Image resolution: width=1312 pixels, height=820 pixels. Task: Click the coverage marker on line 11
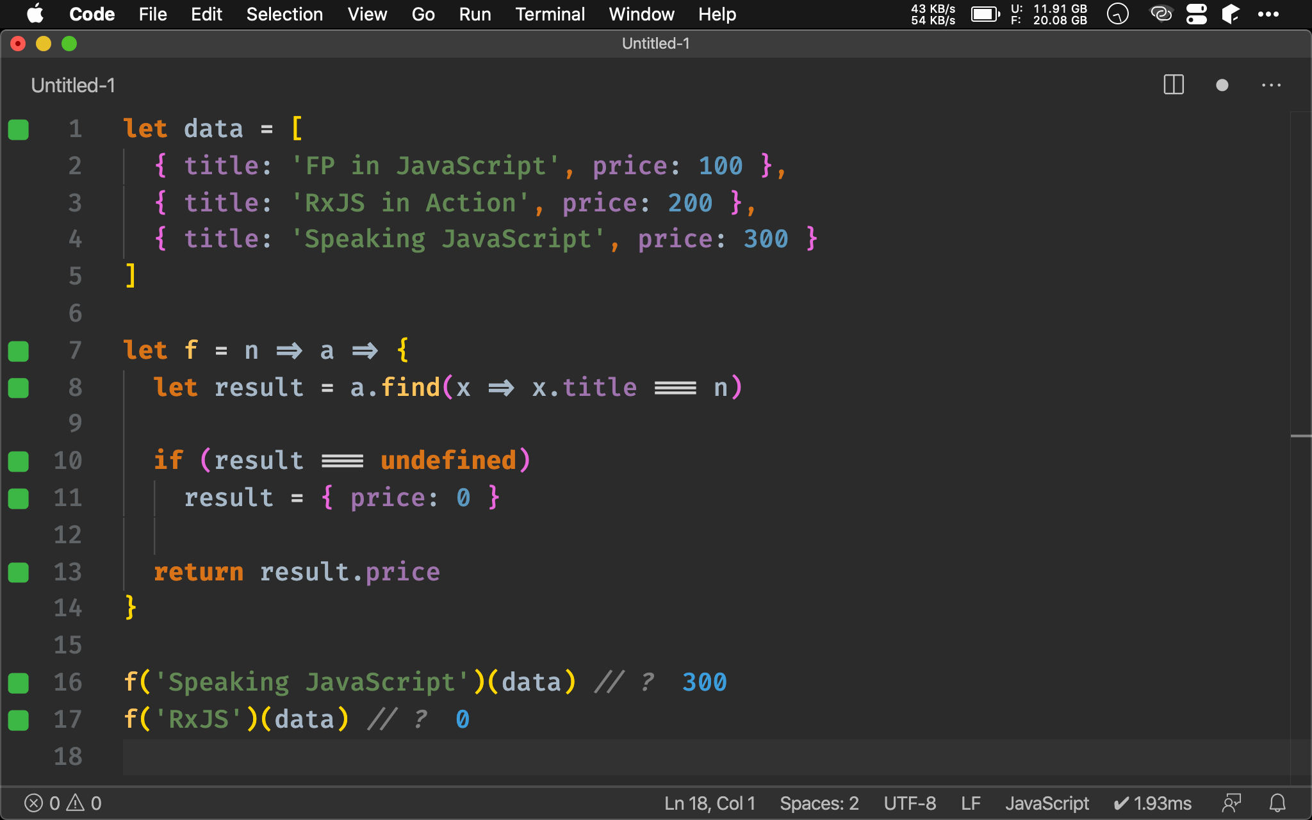(19, 498)
